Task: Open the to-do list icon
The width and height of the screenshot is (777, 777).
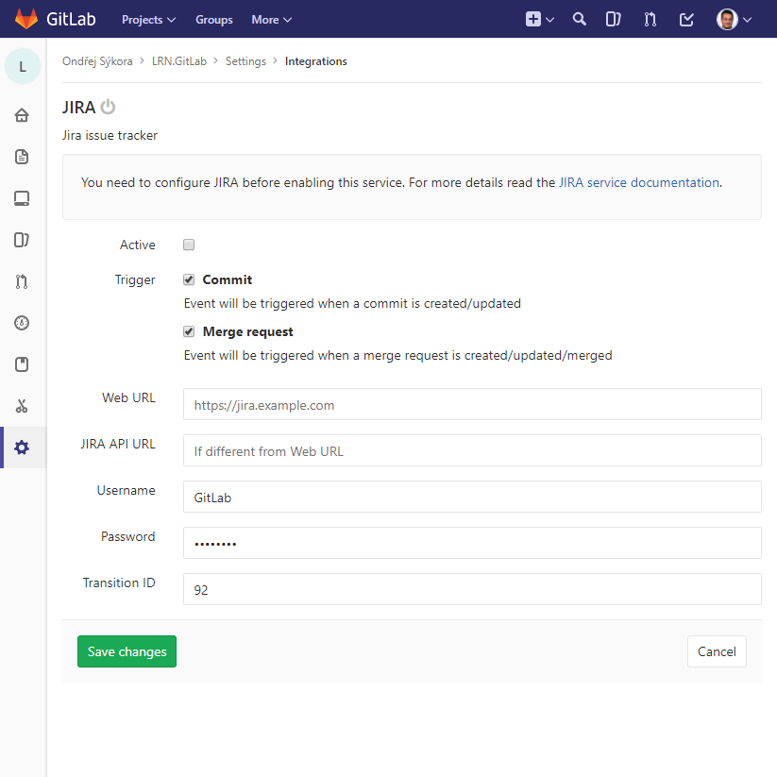Action: (x=686, y=19)
